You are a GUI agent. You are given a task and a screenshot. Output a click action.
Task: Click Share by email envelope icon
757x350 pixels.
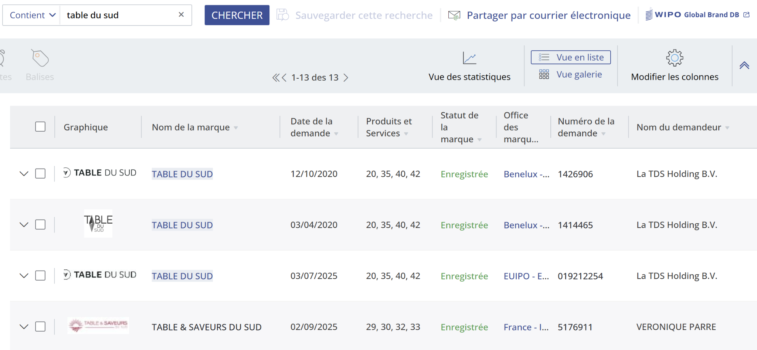pyautogui.click(x=454, y=15)
